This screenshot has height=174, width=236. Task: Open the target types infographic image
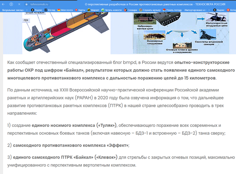pyautogui.click(x=181, y=33)
